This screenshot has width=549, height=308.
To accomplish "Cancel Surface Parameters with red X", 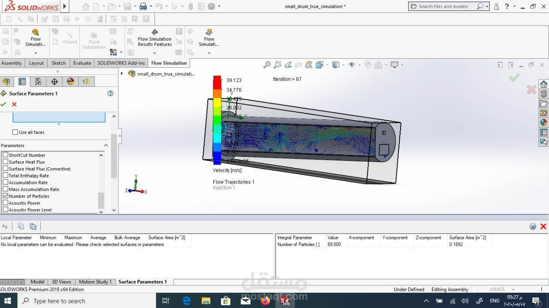I will (14, 104).
